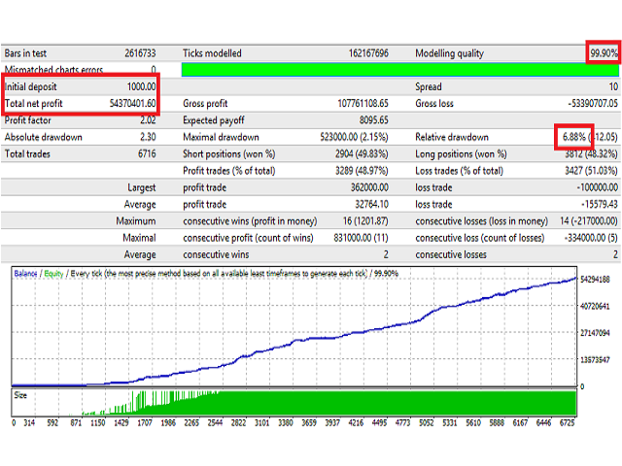Click the Balance legend label in chart
The image size is (622, 466).
pyautogui.click(x=25, y=274)
